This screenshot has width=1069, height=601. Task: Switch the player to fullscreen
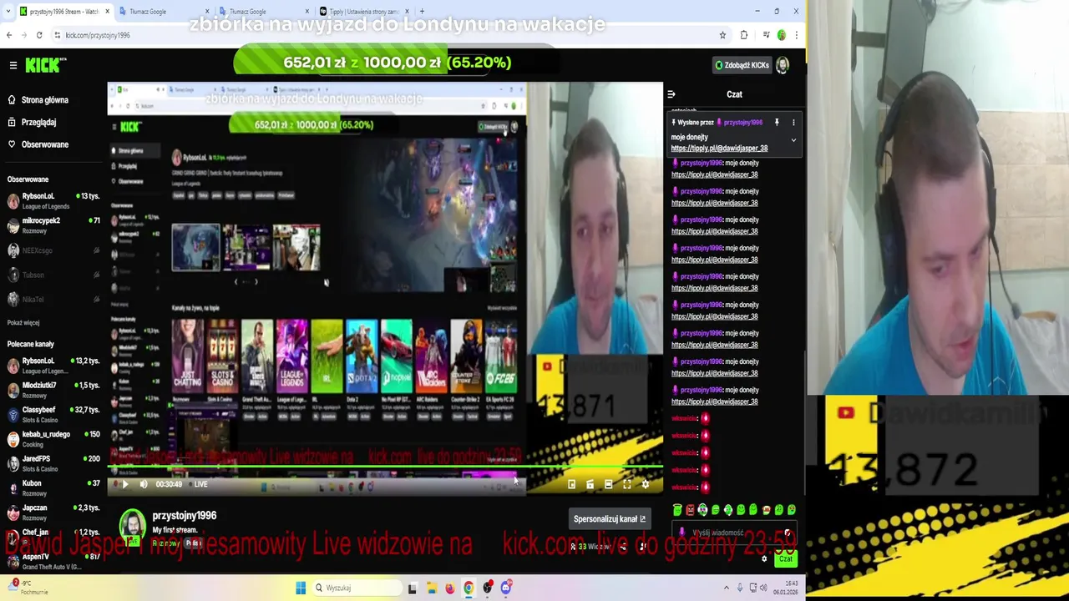point(626,484)
